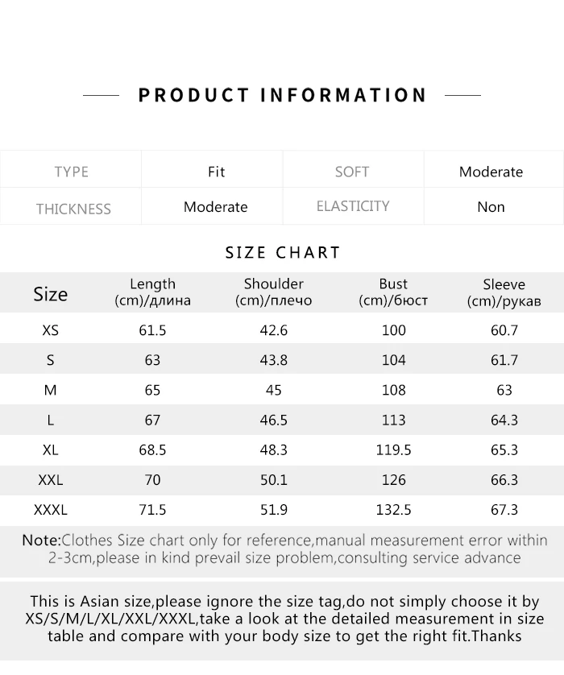Click the Length column header
Image resolution: width=564 pixels, height=675 pixels.
click(152, 292)
